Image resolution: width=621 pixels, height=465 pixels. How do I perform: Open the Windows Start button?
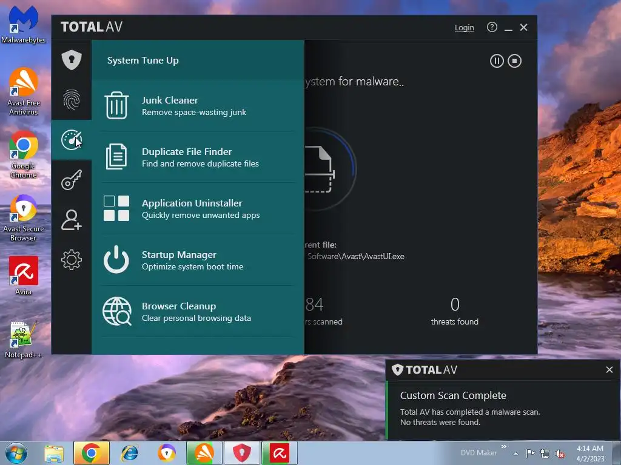[16, 453]
